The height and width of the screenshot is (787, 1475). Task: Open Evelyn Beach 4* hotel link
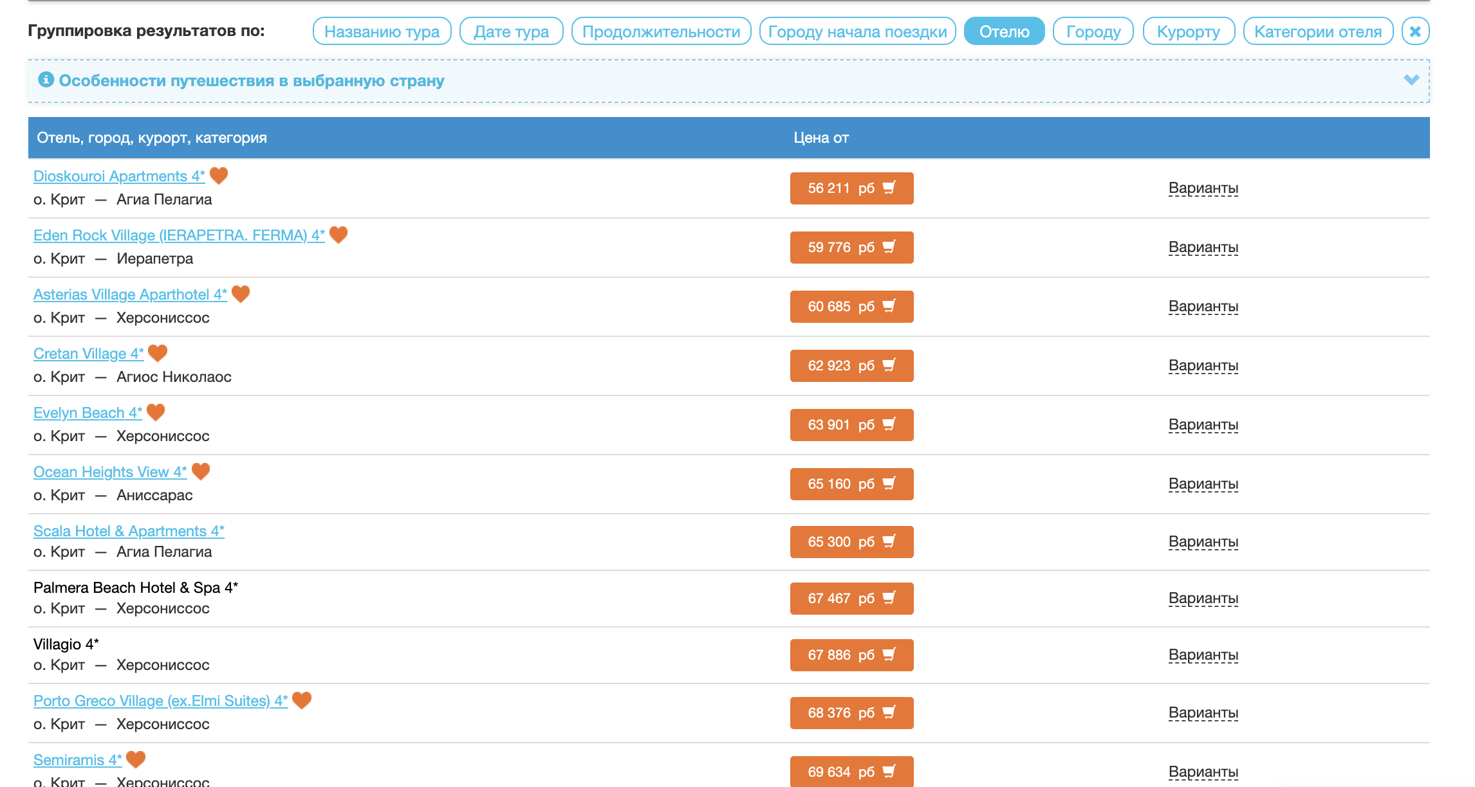coord(88,413)
